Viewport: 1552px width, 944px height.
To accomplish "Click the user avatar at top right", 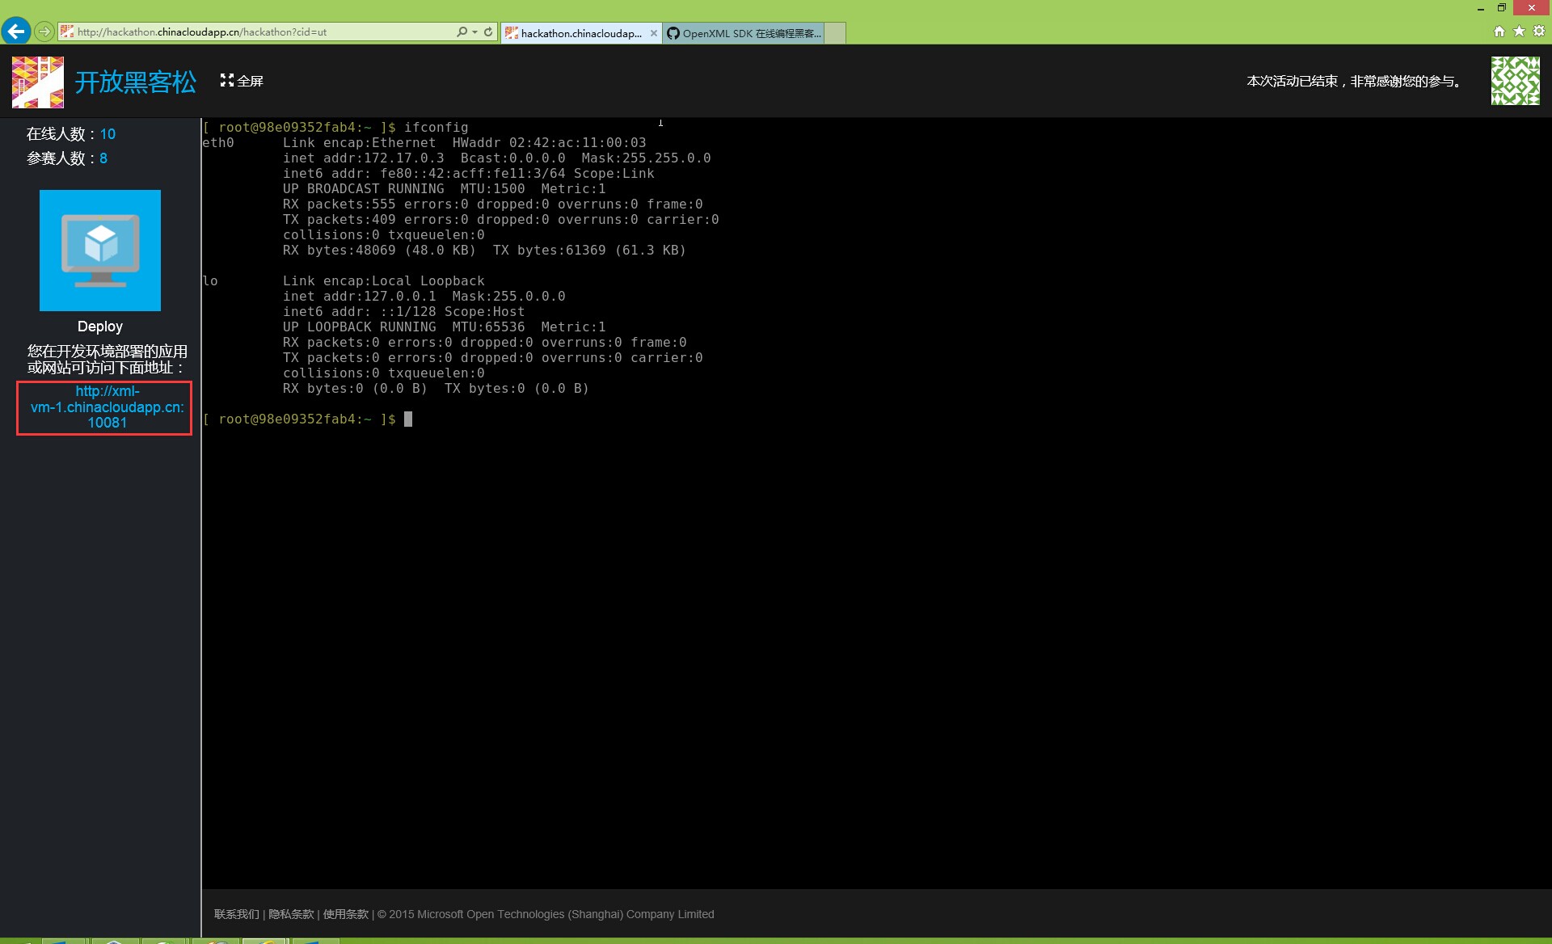I will tap(1515, 81).
